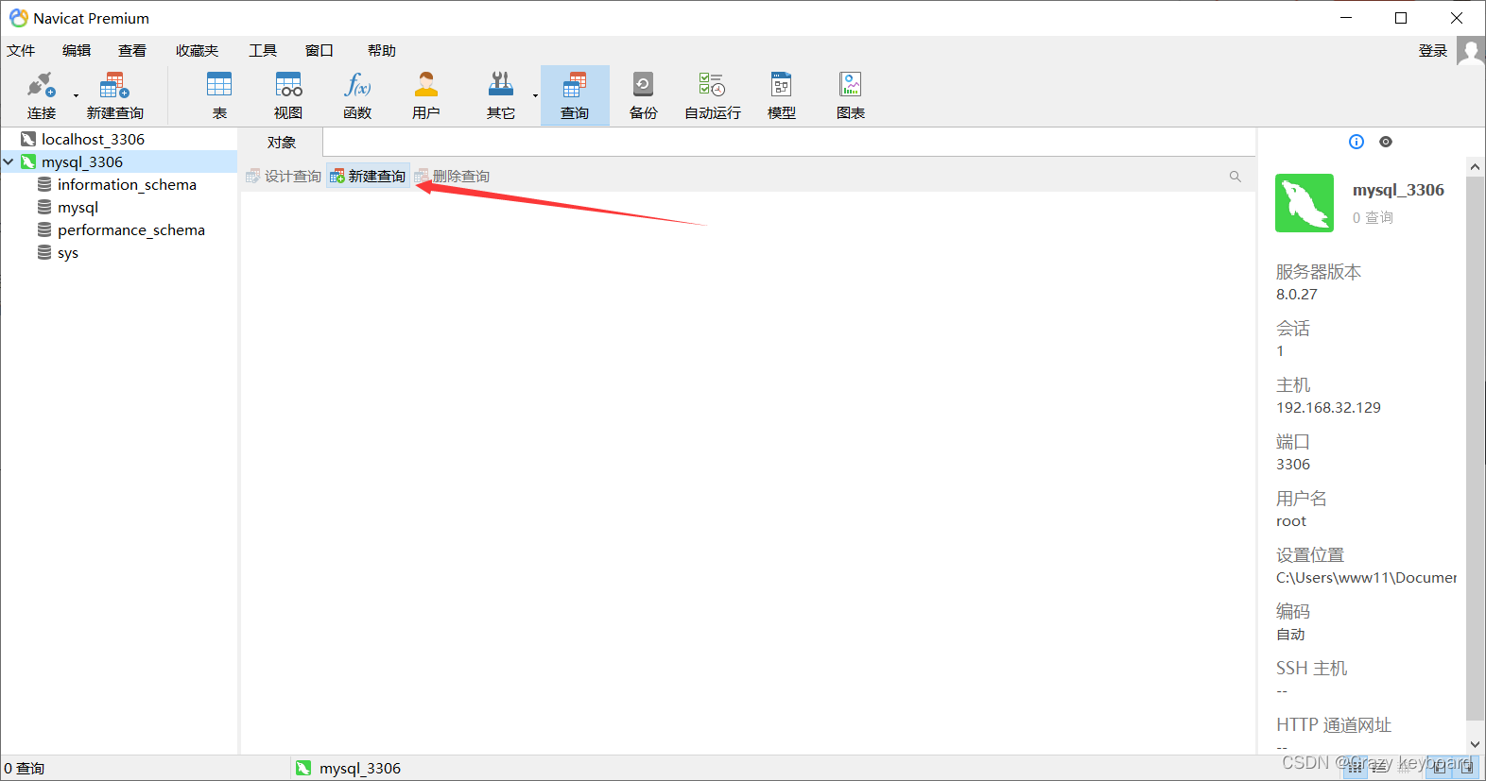Click the 0 查询 status bar text
This screenshot has width=1486, height=781.
click(24, 768)
